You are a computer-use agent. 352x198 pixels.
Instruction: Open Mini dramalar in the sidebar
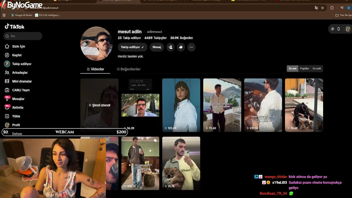click(22, 81)
